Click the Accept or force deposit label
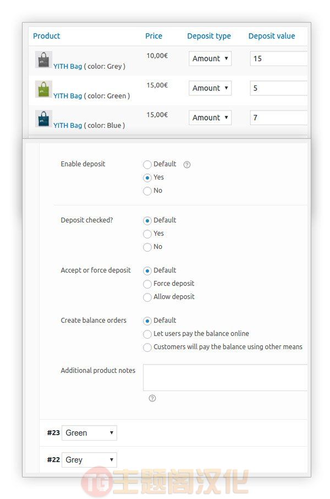The width and height of the screenshot is (330, 499). 96,270
